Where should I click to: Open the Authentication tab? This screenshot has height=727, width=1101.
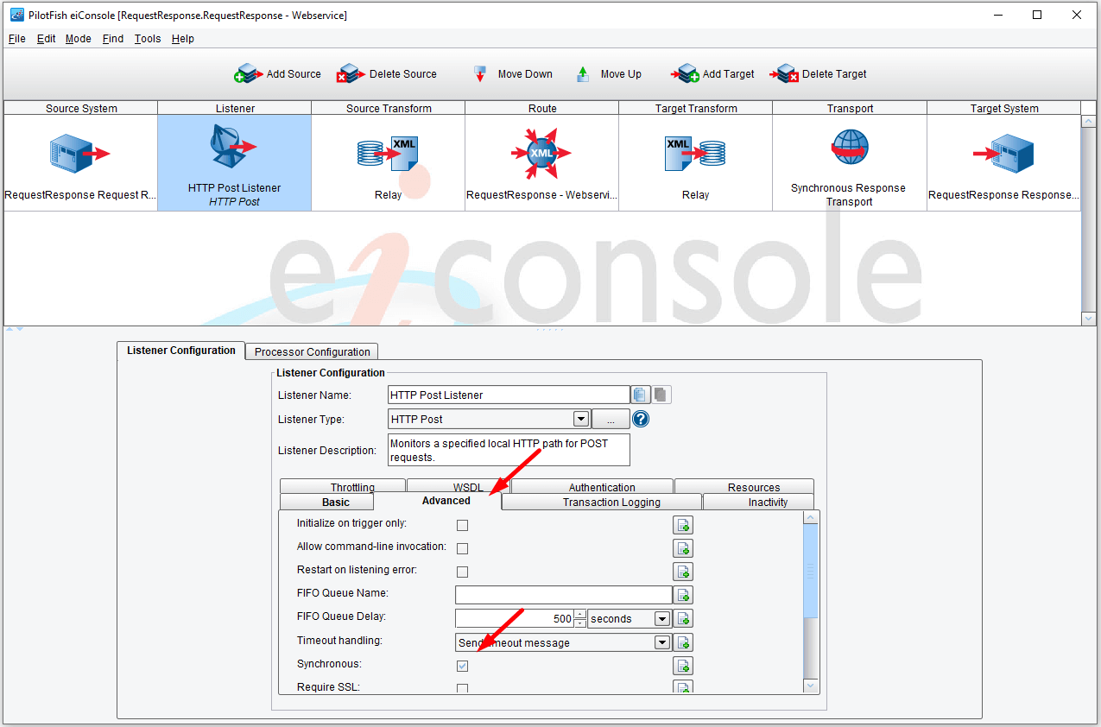pos(592,487)
